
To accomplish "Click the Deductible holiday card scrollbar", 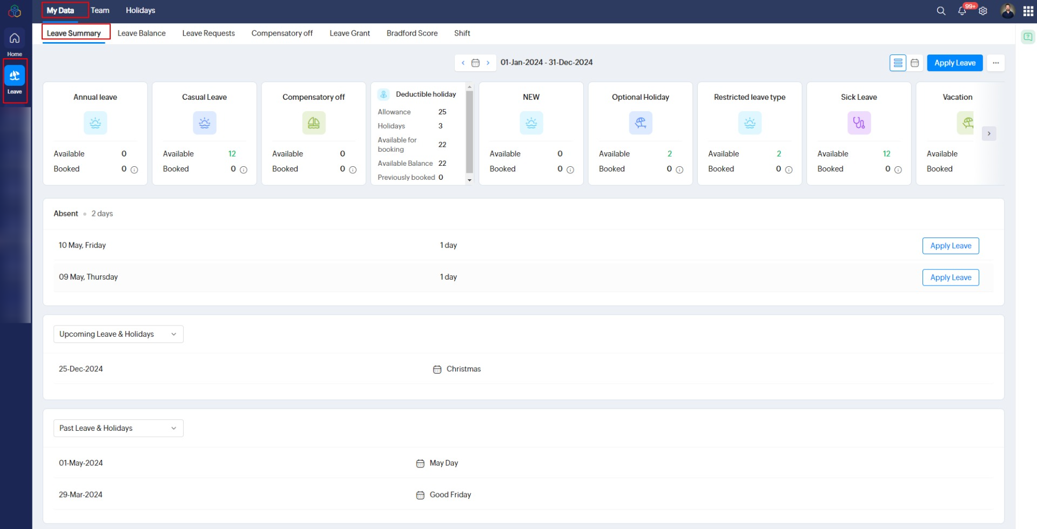I will tap(469, 132).
